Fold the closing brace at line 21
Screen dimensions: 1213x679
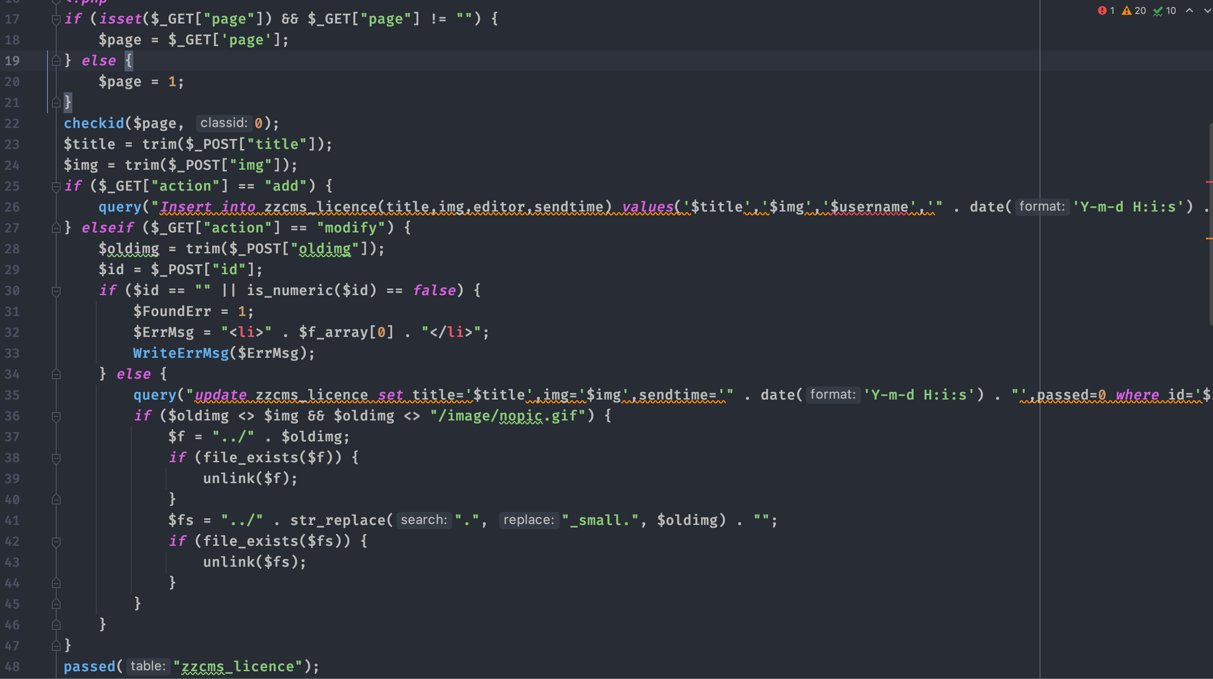(x=56, y=102)
